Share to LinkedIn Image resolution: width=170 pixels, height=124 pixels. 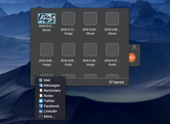click(50, 111)
